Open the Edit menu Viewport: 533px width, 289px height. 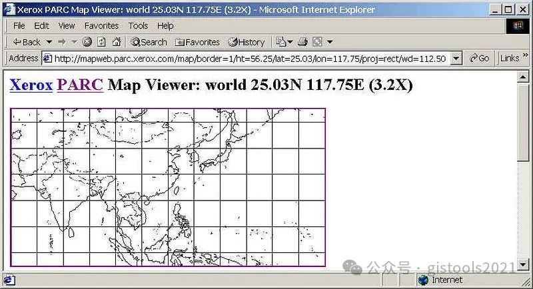point(41,26)
